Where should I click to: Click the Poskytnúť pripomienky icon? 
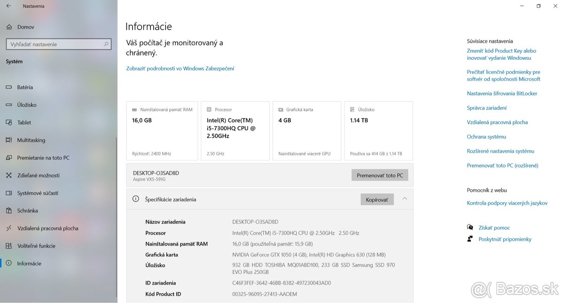click(470, 239)
